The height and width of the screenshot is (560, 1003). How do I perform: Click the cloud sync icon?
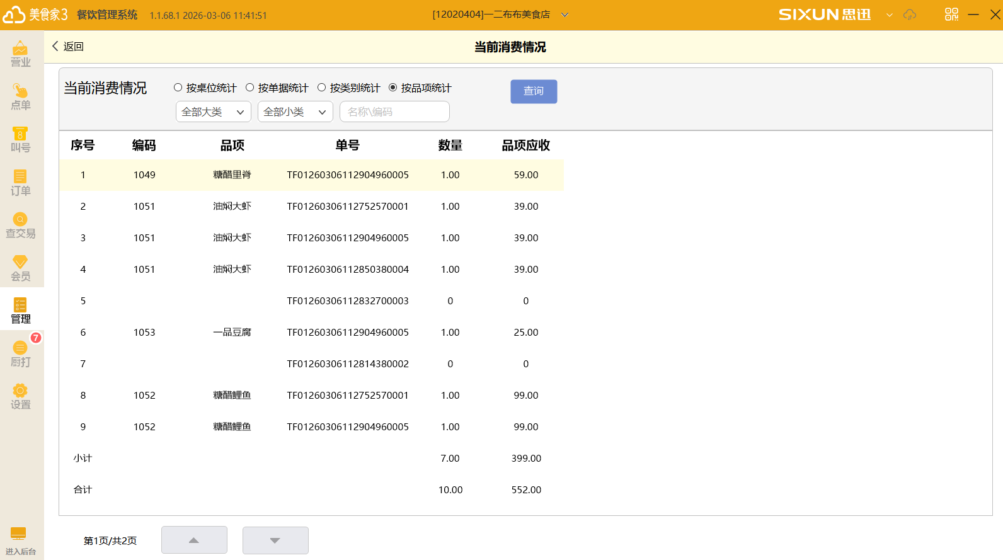click(x=910, y=14)
